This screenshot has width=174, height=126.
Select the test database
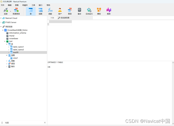coord(11,41)
